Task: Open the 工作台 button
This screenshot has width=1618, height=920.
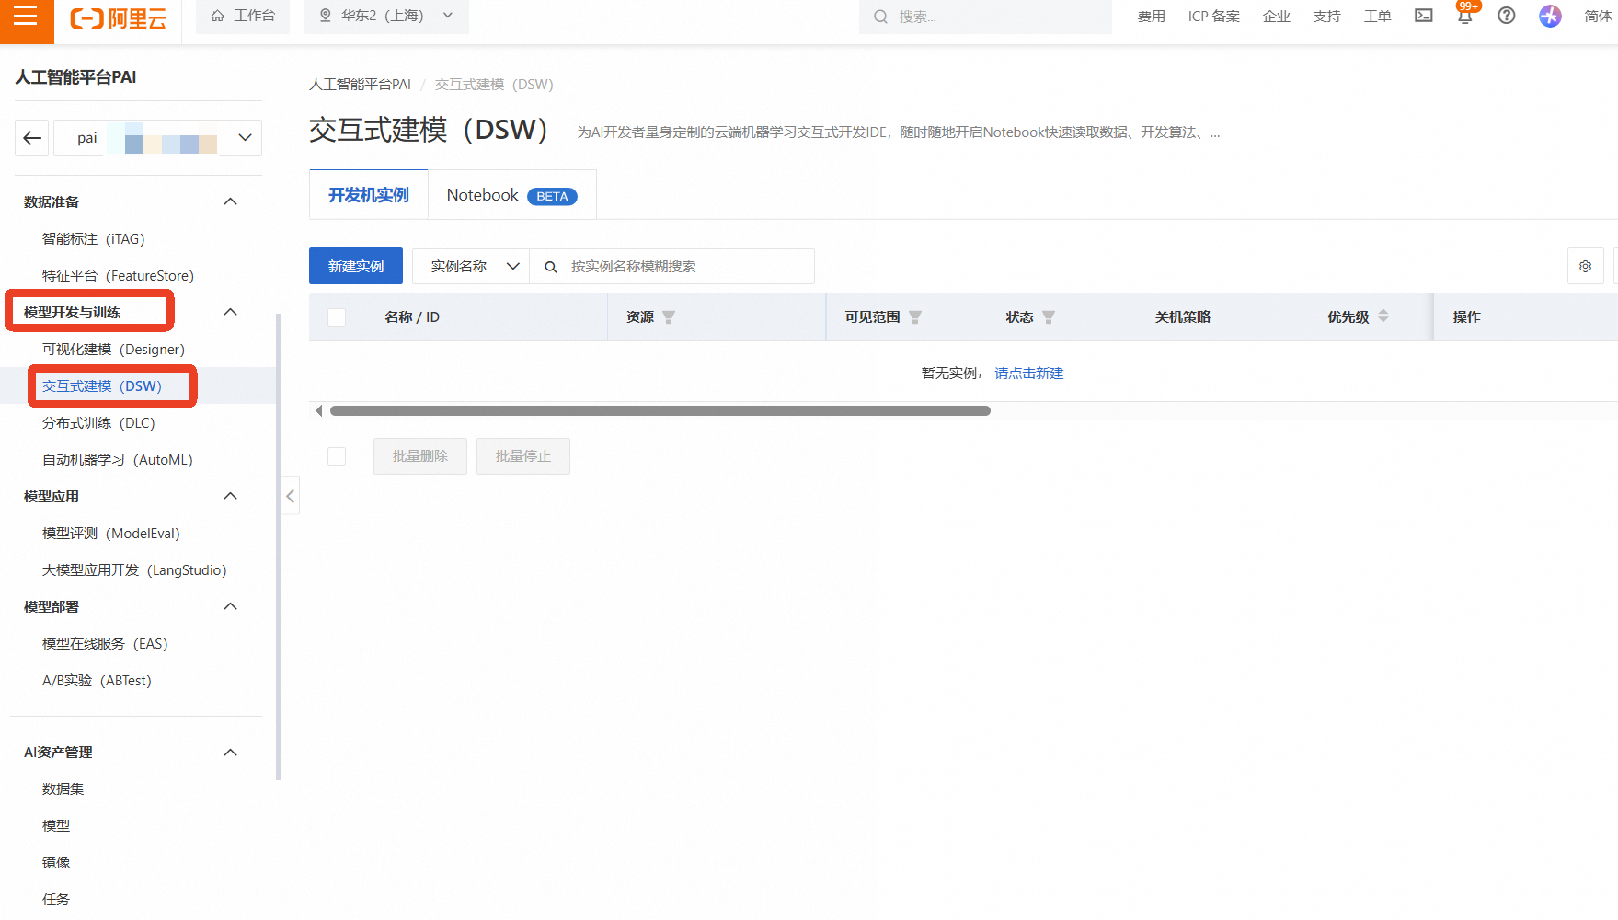Action: pos(243,16)
